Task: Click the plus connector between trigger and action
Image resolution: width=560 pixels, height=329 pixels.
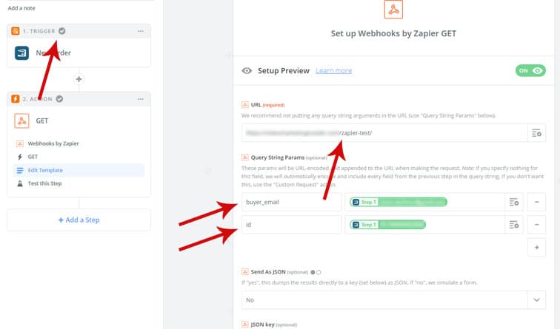Action: pos(79,78)
